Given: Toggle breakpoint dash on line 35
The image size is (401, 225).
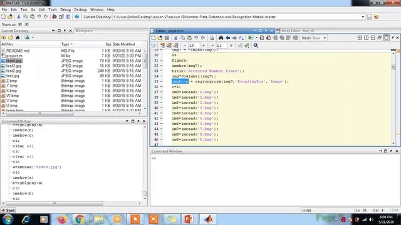Looking at the screenshot, I should coord(162,81).
